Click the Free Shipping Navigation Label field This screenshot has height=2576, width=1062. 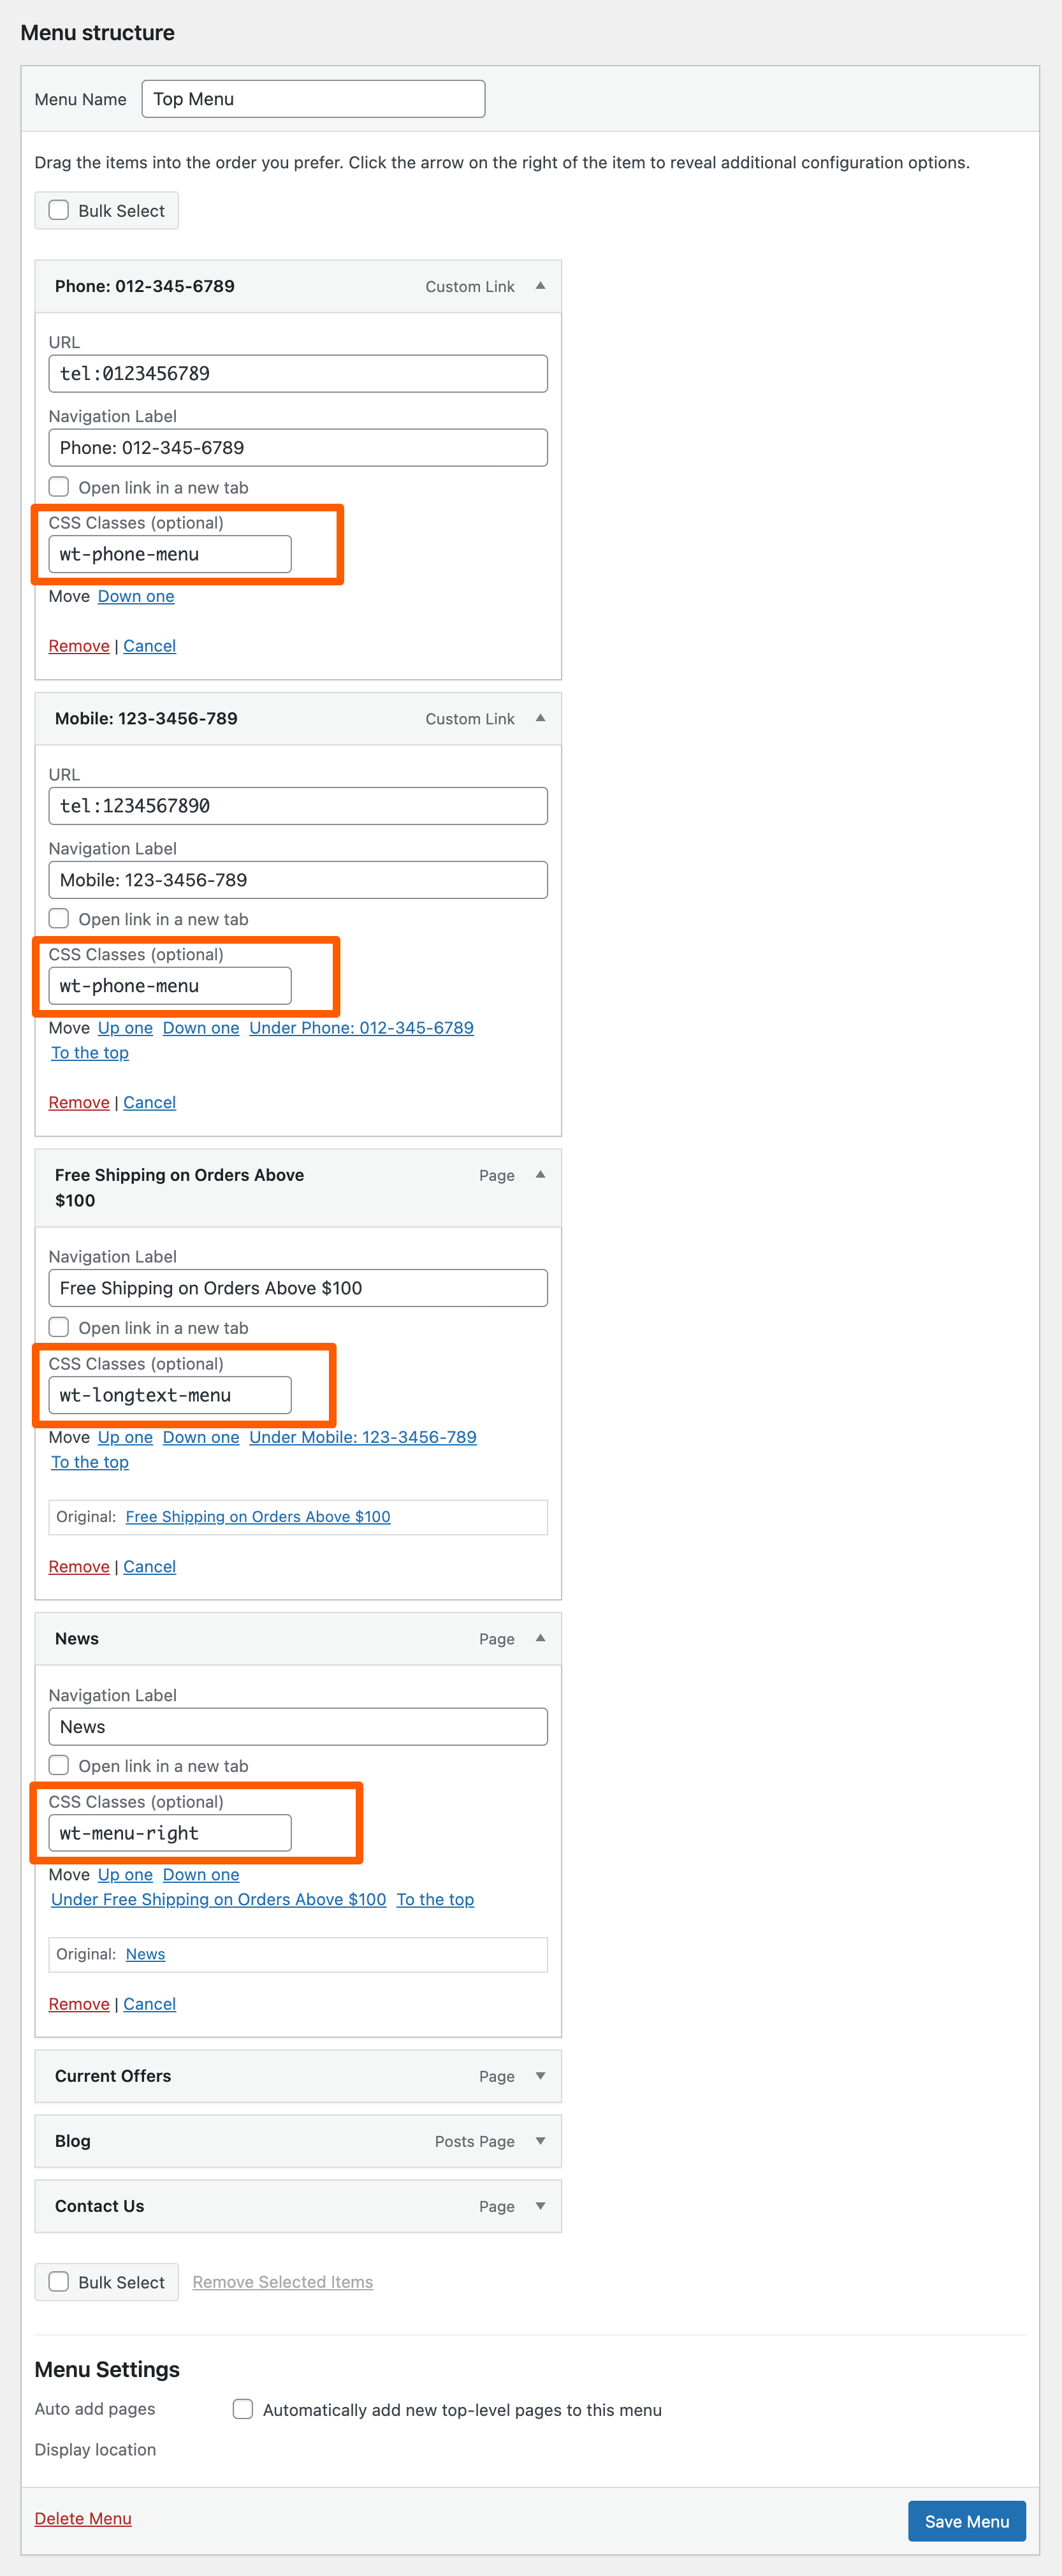298,1288
